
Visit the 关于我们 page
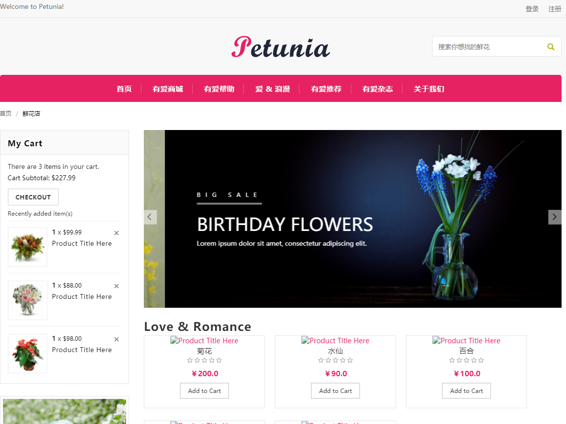429,89
